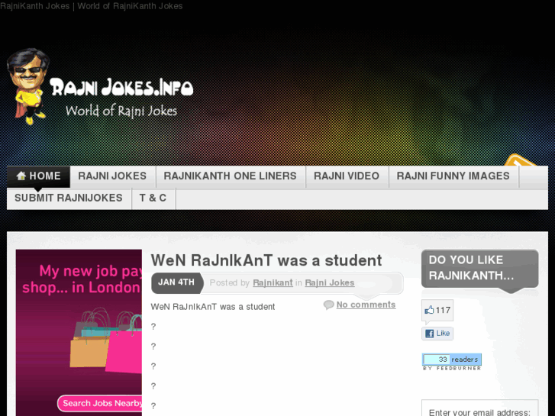Click the Facebook thumbs-up count 117
Viewport: 555px width, 416px height.
tap(437, 310)
